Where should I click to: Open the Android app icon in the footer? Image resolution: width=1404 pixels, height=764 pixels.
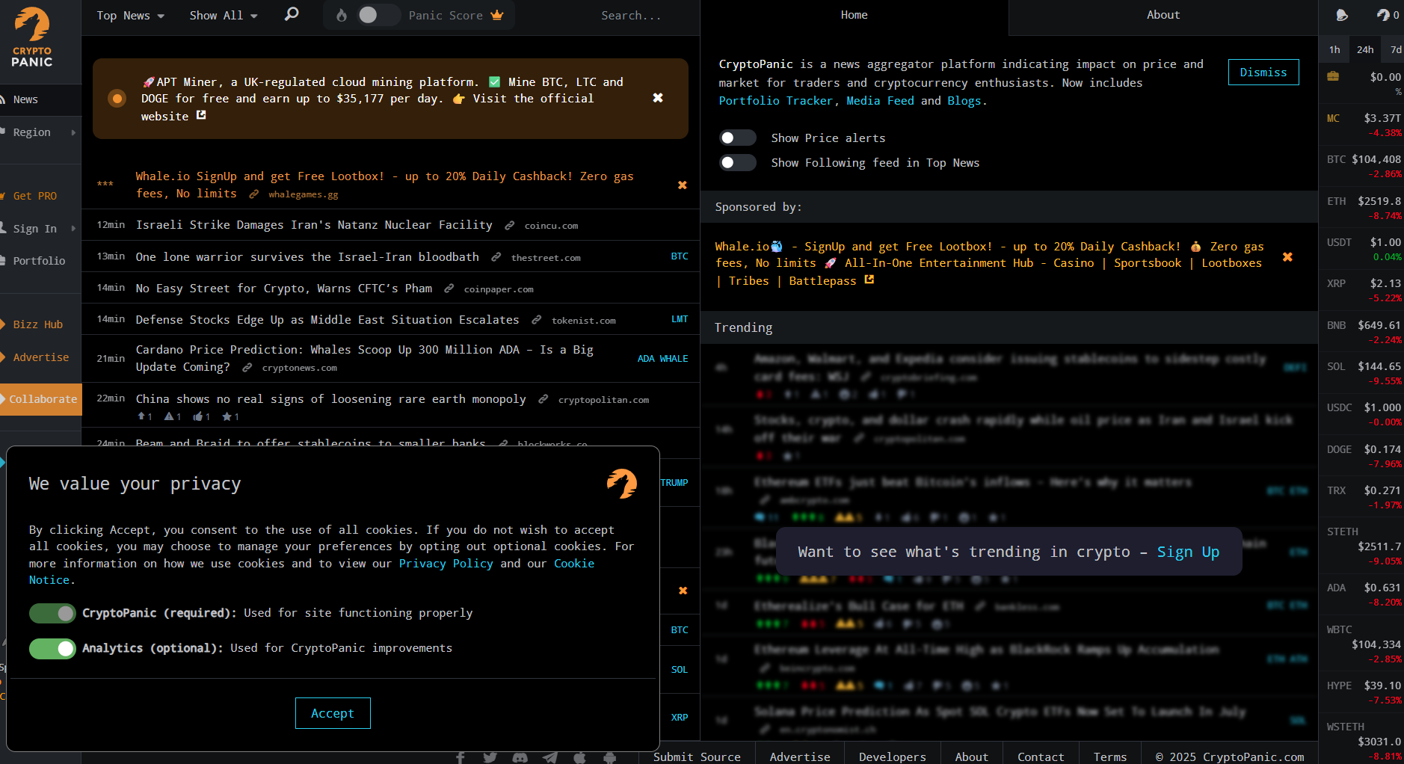pyautogui.click(x=609, y=757)
